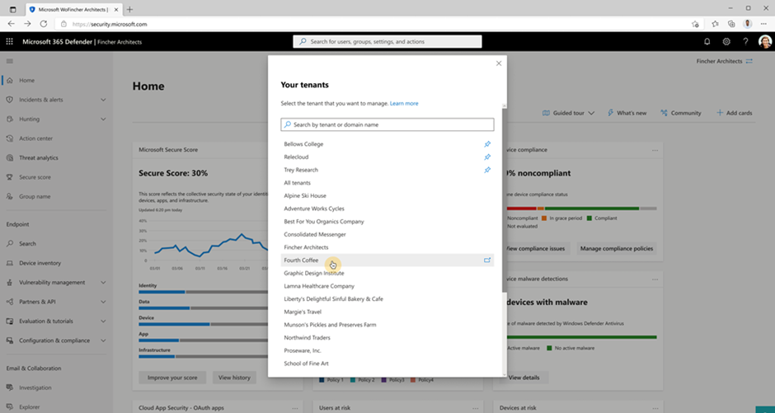Screen dimensions: 775x413
Task: Expand Incidents & alerts menu
Action: (x=103, y=100)
